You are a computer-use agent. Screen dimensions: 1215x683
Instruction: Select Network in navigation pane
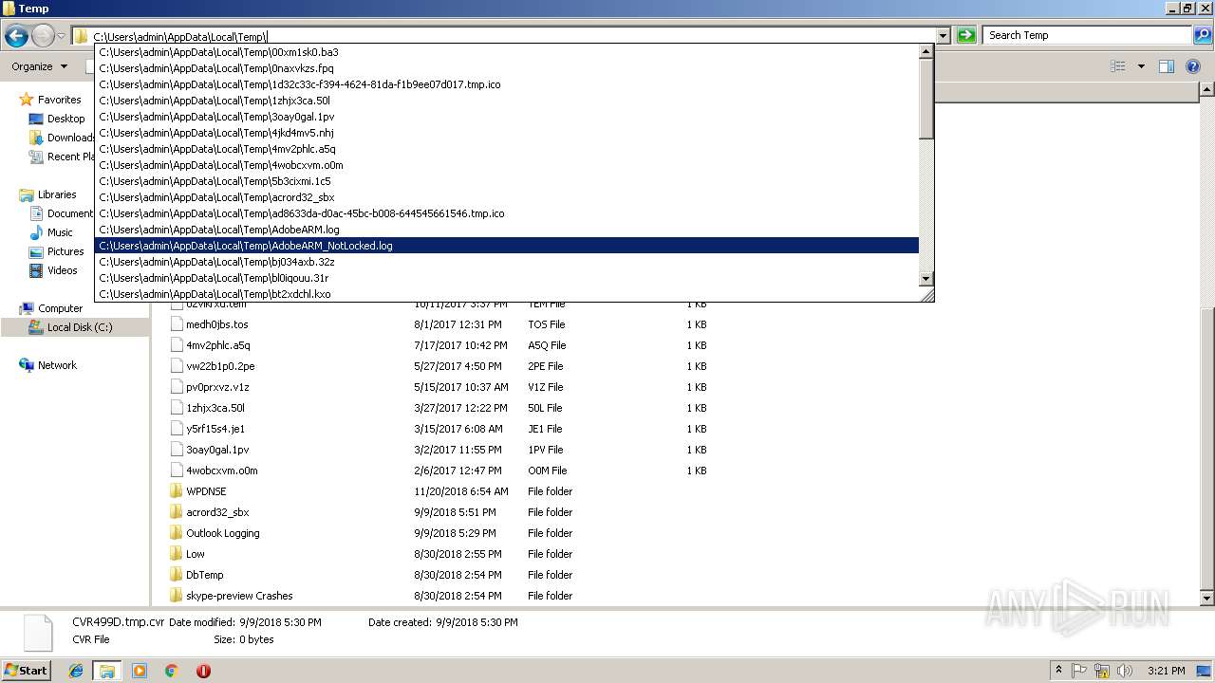coord(57,365)
